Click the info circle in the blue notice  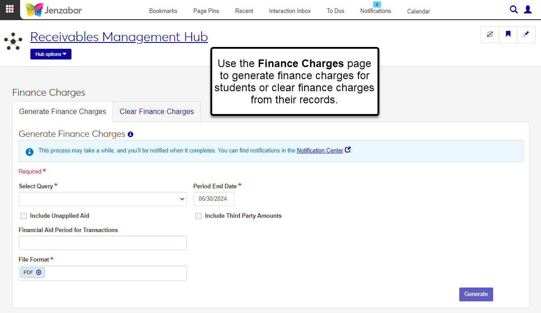(x=29, y=152)
